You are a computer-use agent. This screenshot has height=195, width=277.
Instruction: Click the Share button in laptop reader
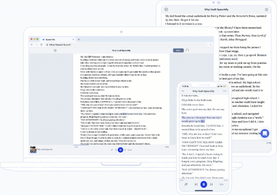179,50
